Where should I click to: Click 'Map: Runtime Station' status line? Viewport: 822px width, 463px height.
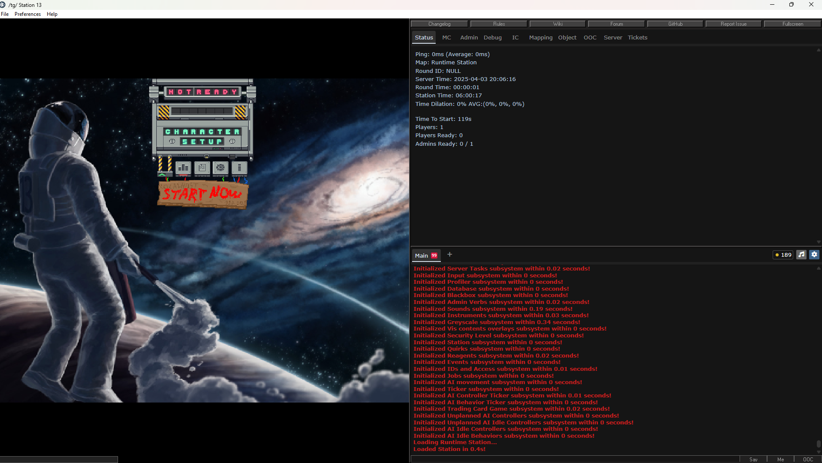[x=446, y=63]
